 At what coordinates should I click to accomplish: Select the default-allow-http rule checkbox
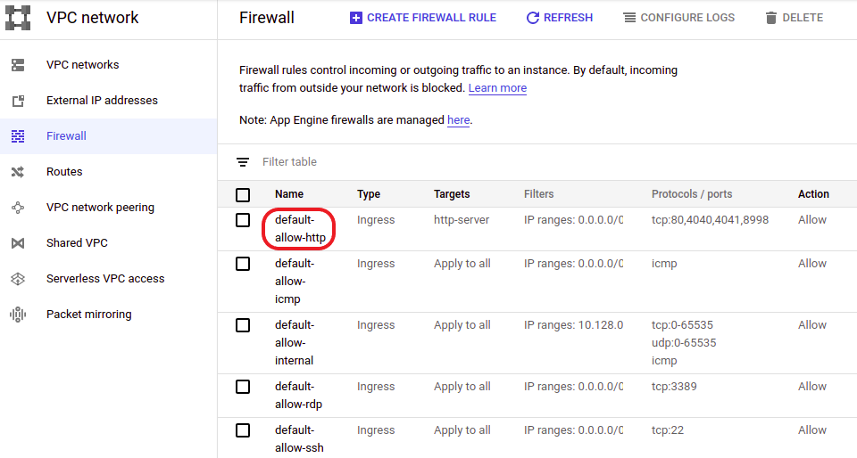pyautogui.click(x=243, y=220)
